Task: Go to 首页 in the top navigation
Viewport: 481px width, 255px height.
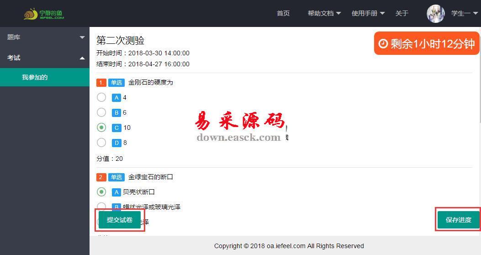Action: [283, 13]
